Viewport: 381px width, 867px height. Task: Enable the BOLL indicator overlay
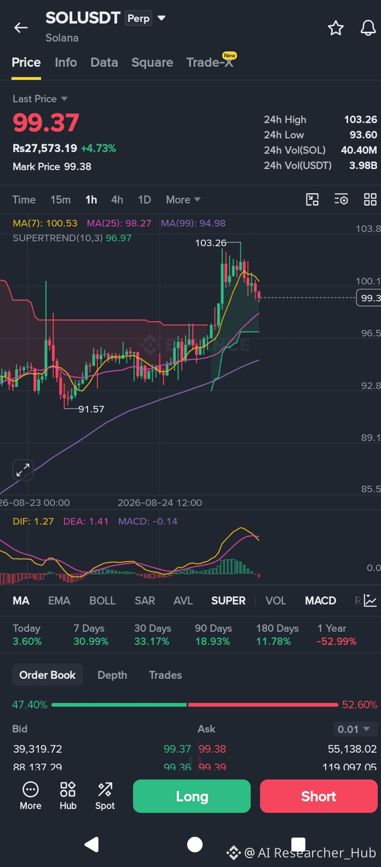pyautogui.click(x=102, y=601)
